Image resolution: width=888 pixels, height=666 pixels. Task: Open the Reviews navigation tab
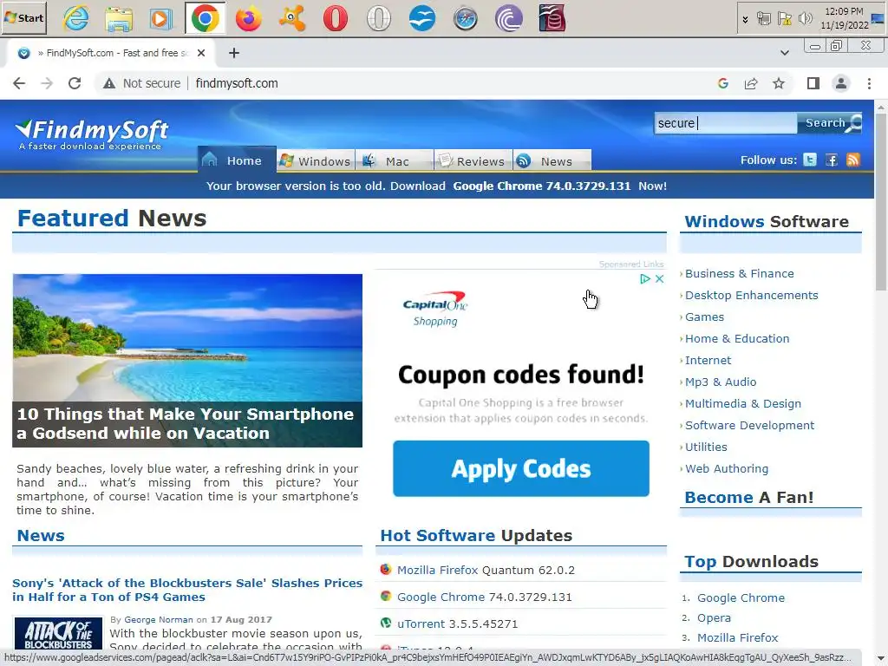click(473, 160)
